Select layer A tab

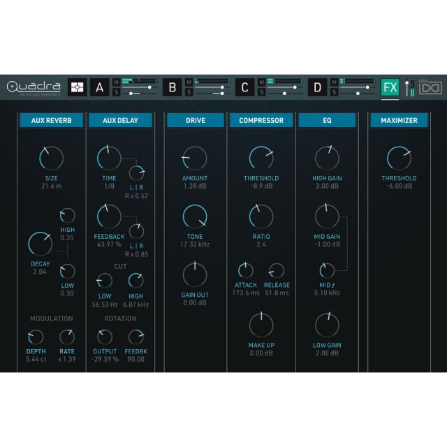pyautogui.click(x=99, y=87)
